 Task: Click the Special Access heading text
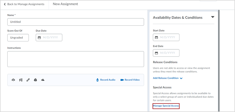coord(162,87)
